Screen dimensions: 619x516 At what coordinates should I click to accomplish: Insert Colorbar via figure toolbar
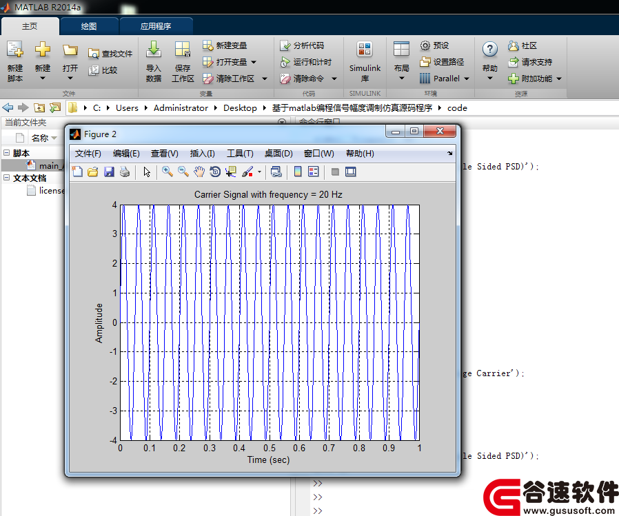pos(298,172)
